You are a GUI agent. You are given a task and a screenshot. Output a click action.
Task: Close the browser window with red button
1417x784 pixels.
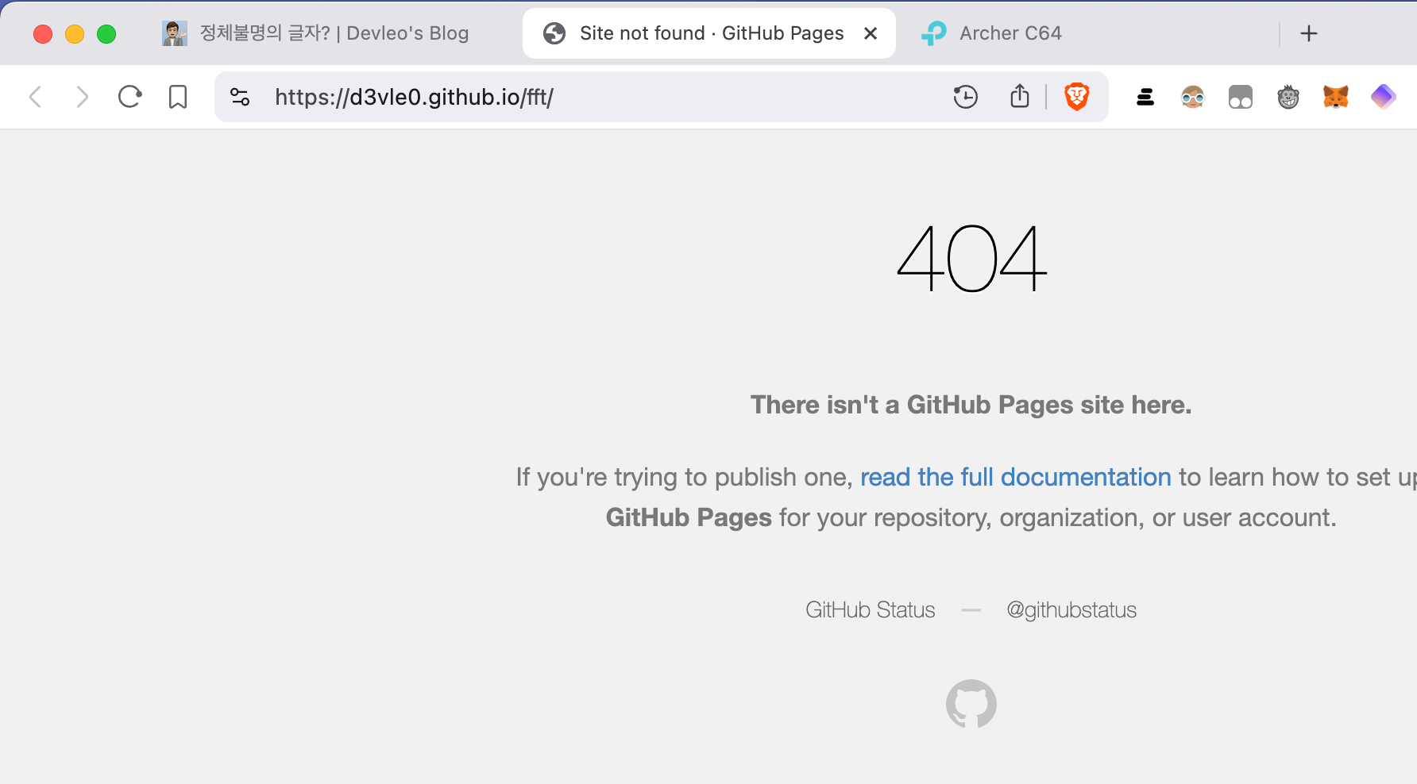pos(43,34)
